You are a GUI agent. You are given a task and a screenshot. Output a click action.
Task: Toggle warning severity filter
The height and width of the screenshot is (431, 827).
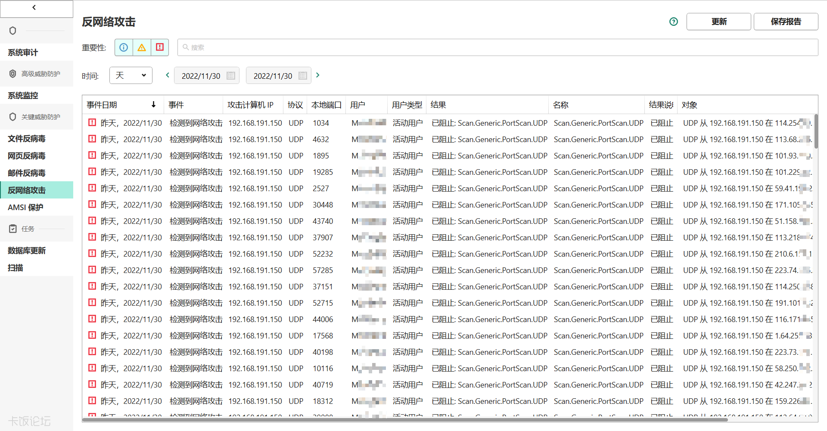point(142,47)
